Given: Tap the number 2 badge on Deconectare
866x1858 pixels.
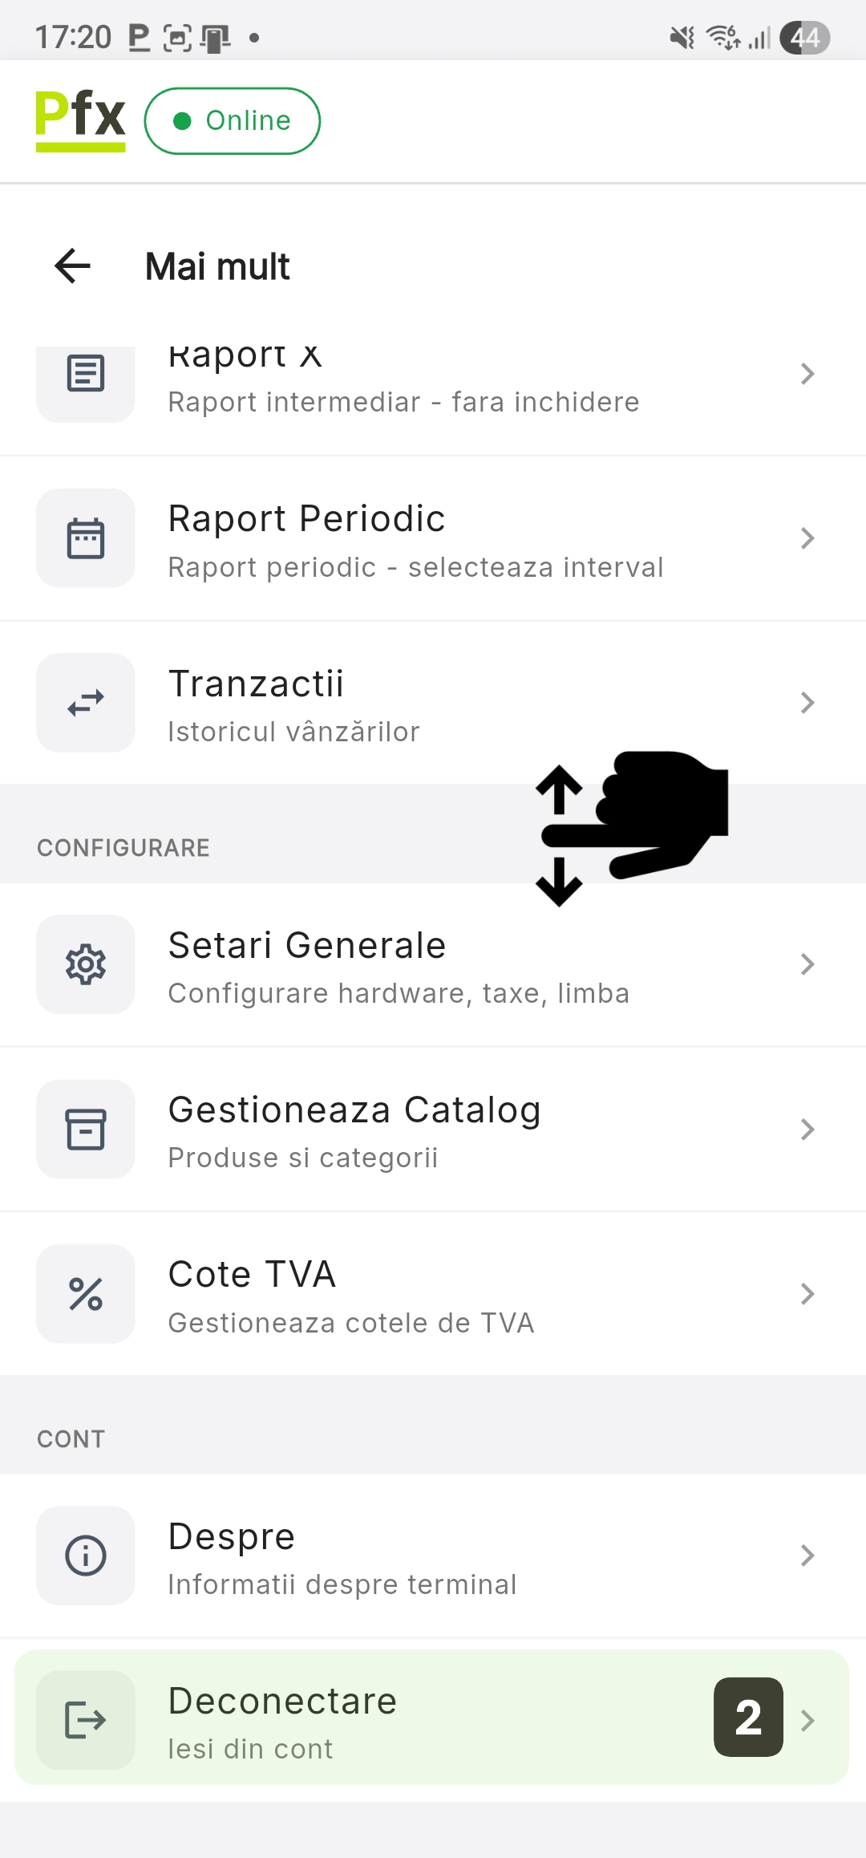Looking at the screenshot, I should coord(748,1717).
